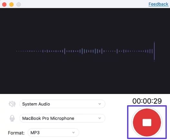This screenshot has width=170, height=140.
Task: Open the System Audio dropdown
Action: tap(62, 104)
